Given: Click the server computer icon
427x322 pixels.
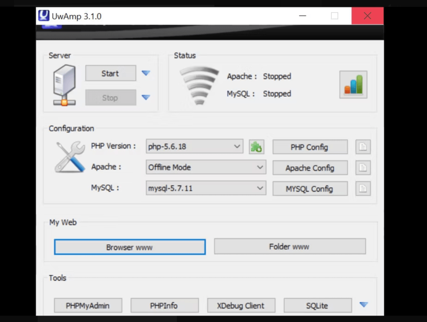Looking at the screenshot, I should (x=64, y=85).
